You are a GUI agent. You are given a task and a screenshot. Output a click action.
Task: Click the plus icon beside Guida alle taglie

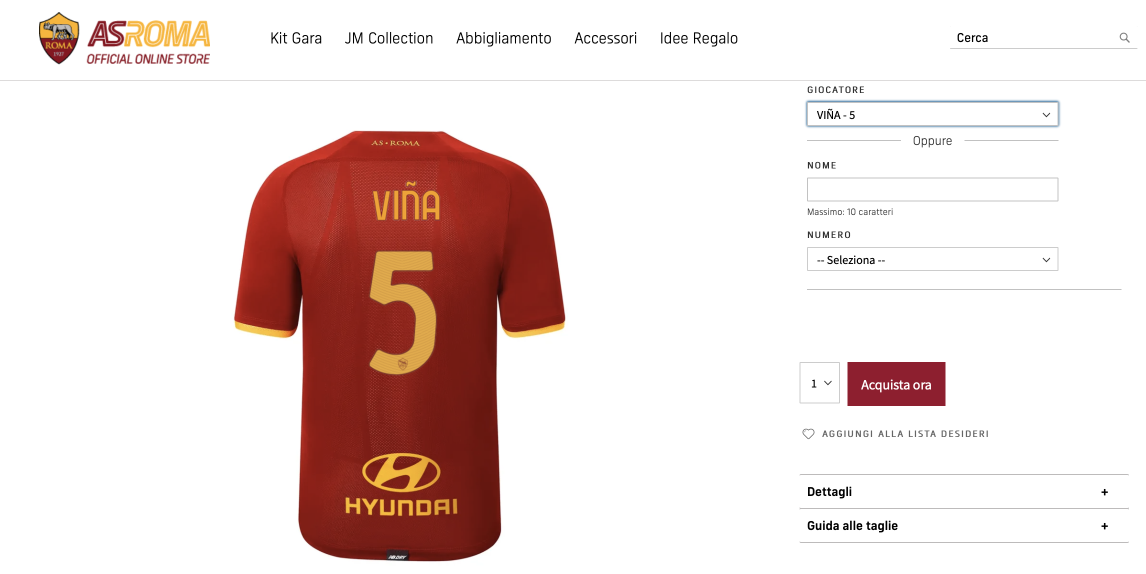pyautogui.click(x=1104, y=526)
